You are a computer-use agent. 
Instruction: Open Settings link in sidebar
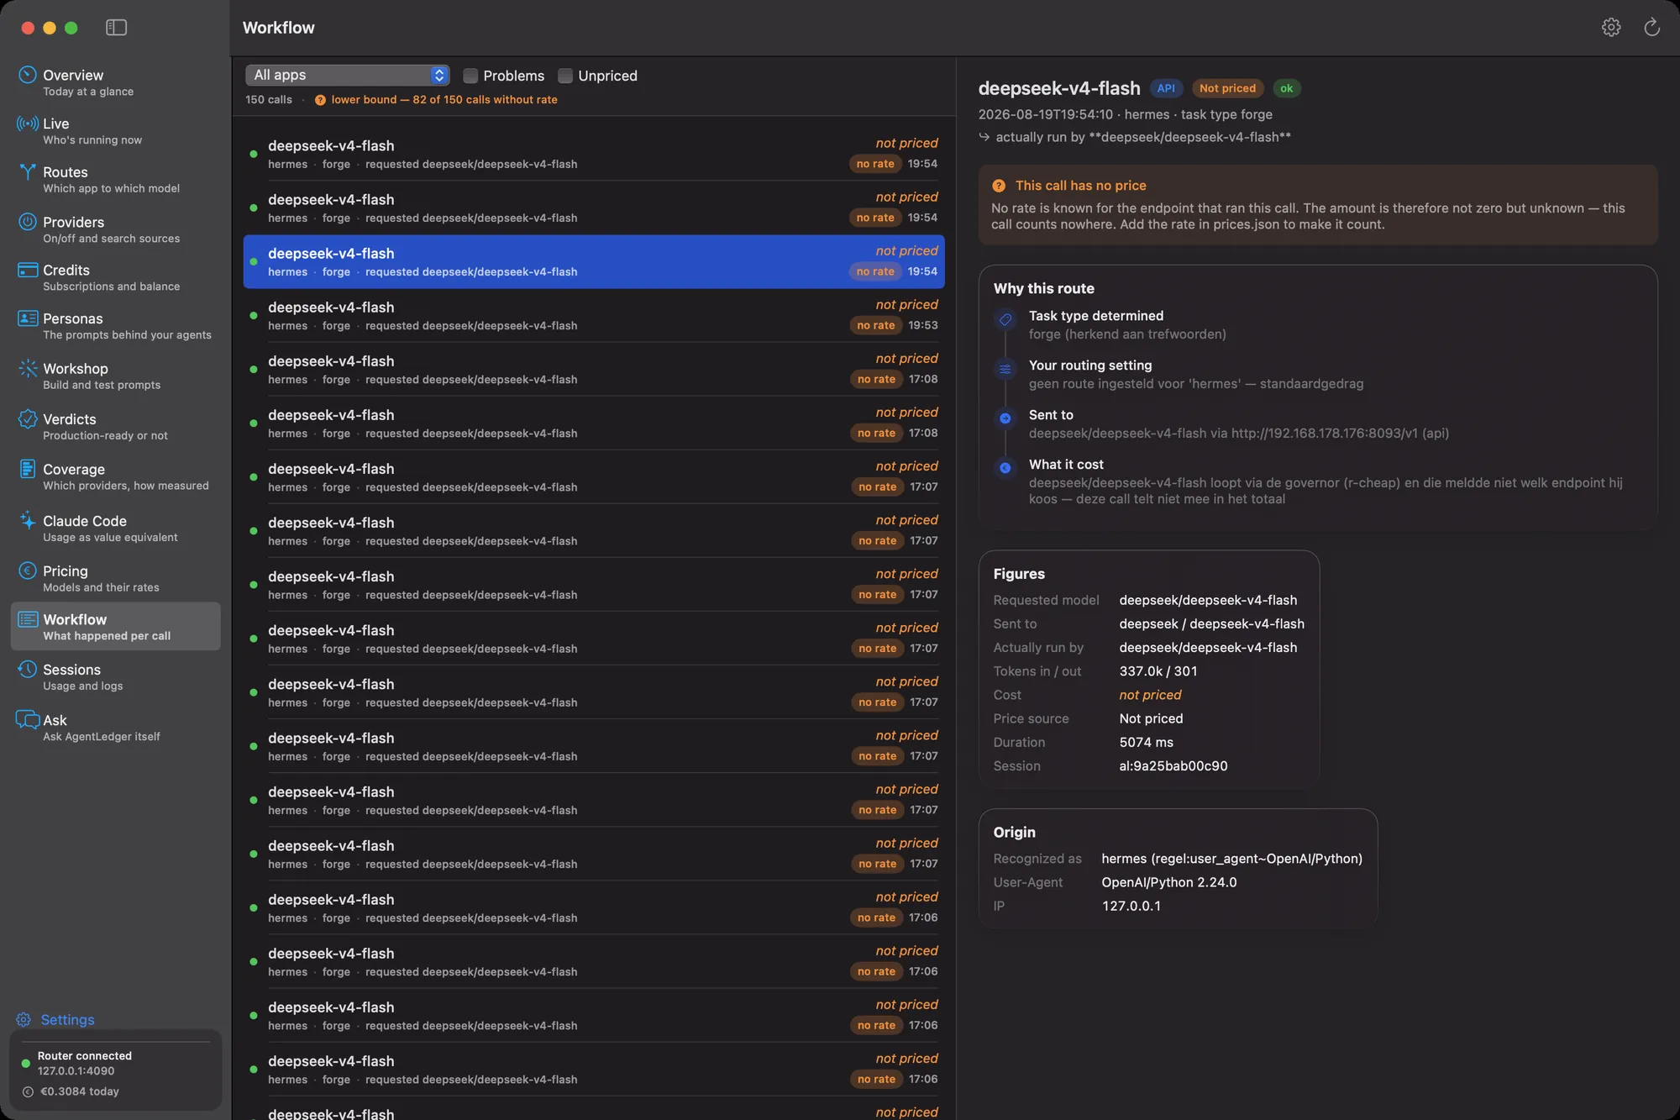pos(67,1019)
